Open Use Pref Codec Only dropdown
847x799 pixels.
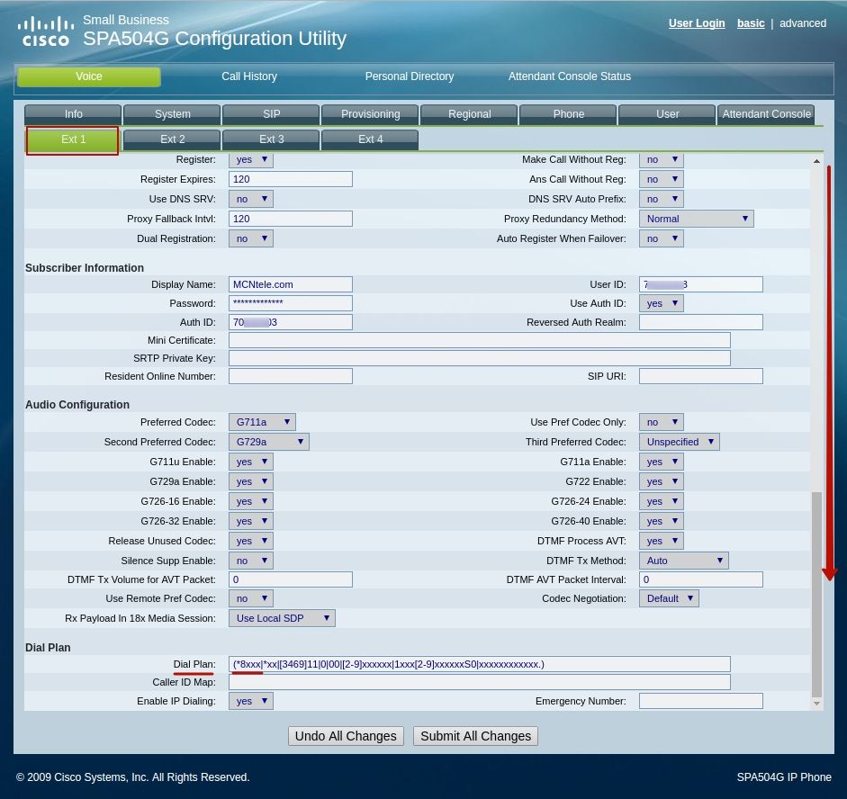(x=662, y=422)
